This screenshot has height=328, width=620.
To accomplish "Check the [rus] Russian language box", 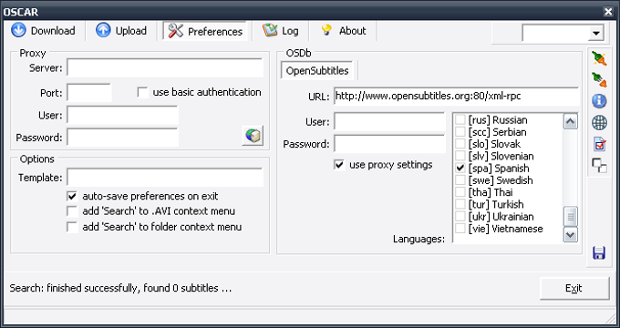I will pos(460,119).
